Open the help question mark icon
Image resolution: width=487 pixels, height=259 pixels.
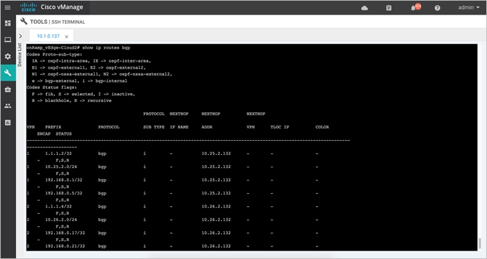[438, 8]
